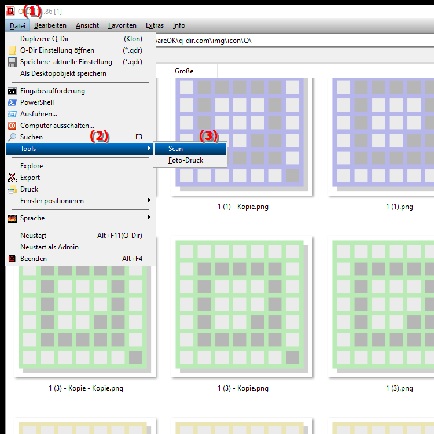This screenshot has height=434, width=434.
Task: Launch Eingabeaufforderung from the menu
Action: pos(80,91)
